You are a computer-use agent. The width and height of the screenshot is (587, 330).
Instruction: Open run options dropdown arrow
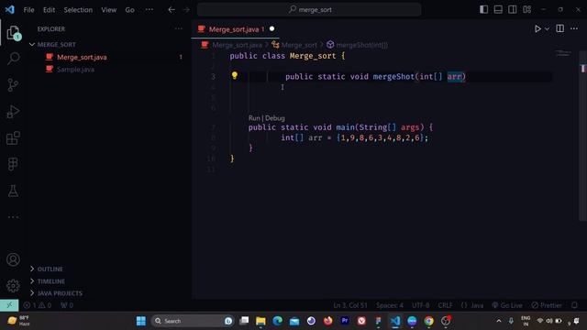(547, 28)
